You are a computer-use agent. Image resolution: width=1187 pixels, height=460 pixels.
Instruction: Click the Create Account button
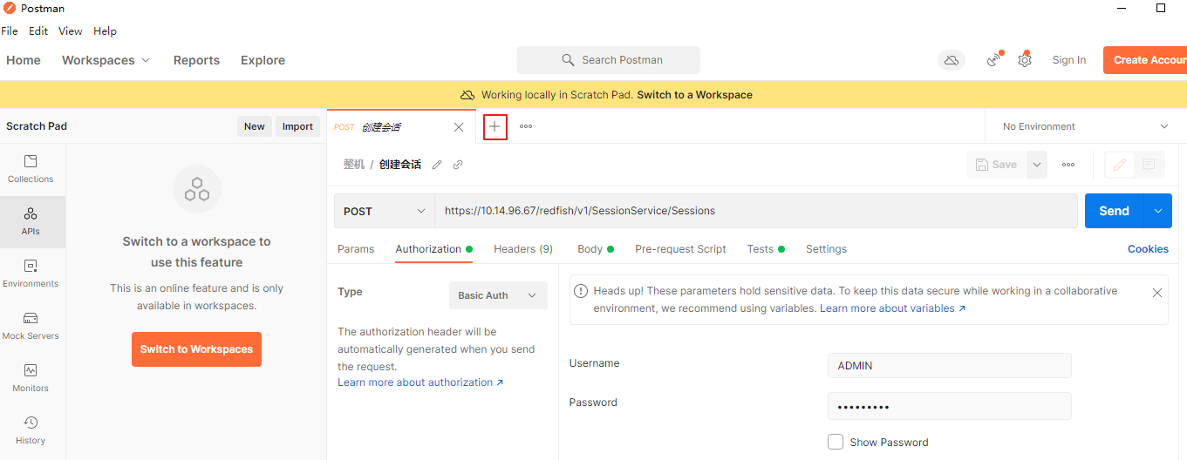coord(1145,60)
